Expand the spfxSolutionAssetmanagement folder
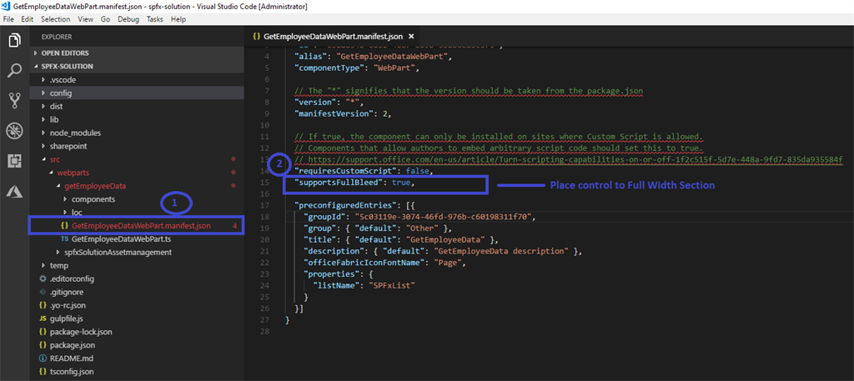 (x=136, y=252)
